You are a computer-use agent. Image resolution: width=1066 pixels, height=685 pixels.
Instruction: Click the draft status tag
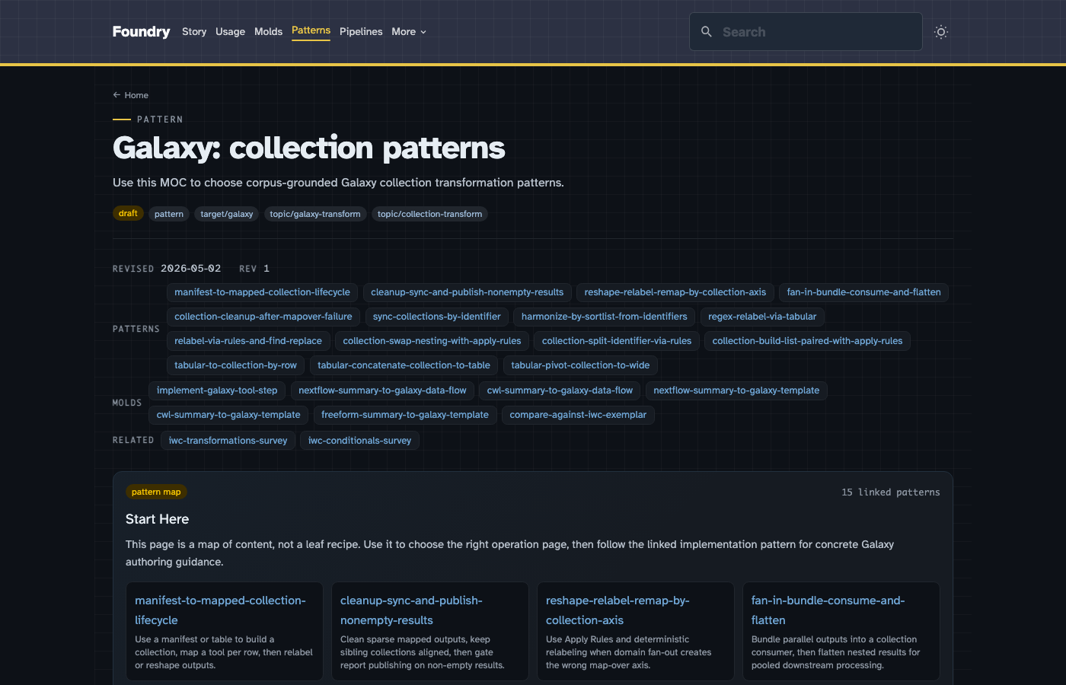pyautogui.click(x=128, y=214)
